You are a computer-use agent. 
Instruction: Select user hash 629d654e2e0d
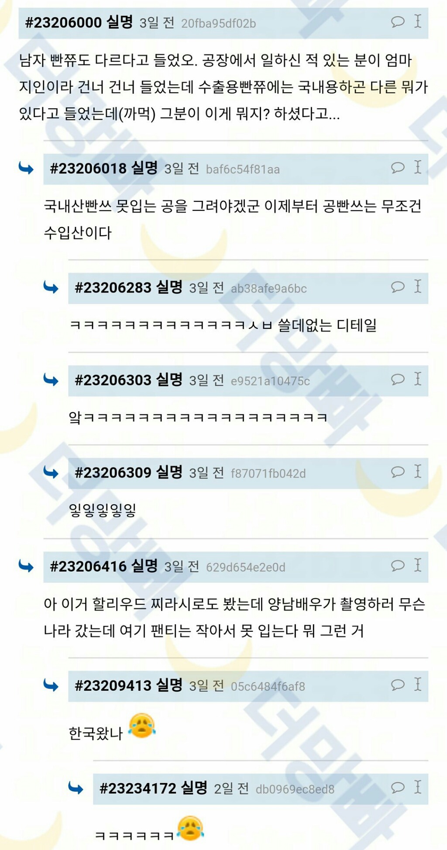pyautogui.click(x=246, y=567)
